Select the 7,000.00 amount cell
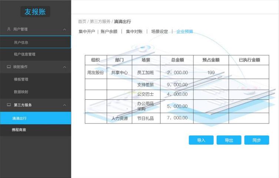Viewport: 279px width, 178px height. (177, 118)
